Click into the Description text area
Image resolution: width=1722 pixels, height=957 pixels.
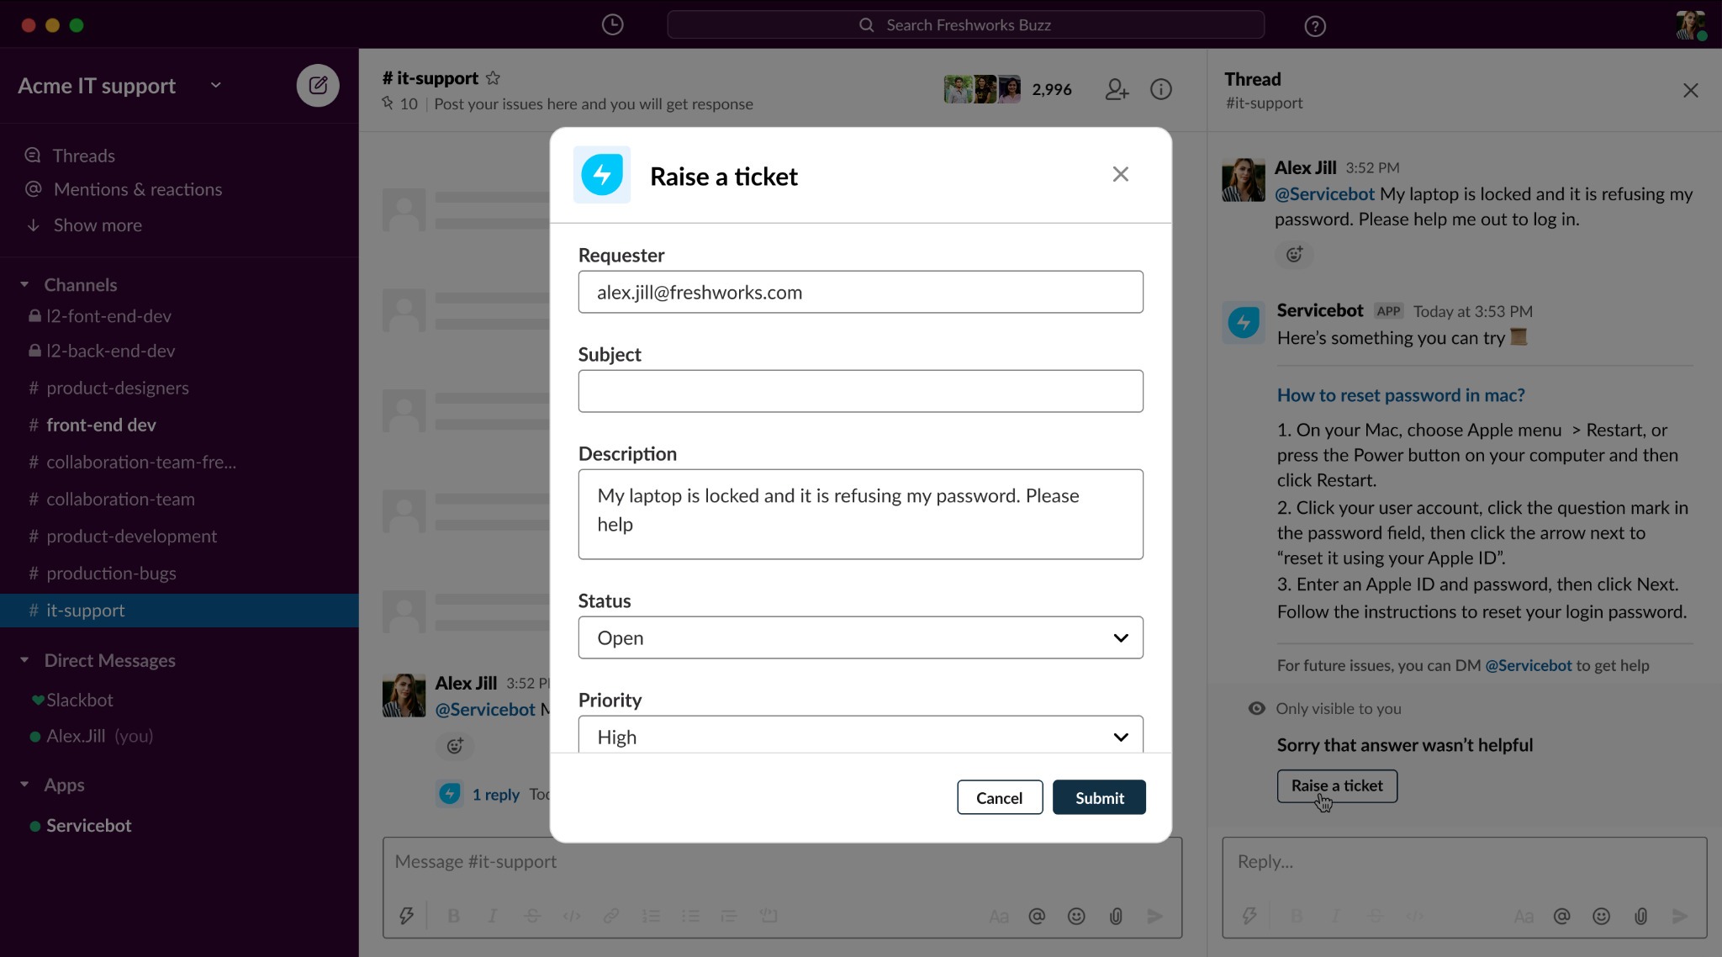point(860,514)
